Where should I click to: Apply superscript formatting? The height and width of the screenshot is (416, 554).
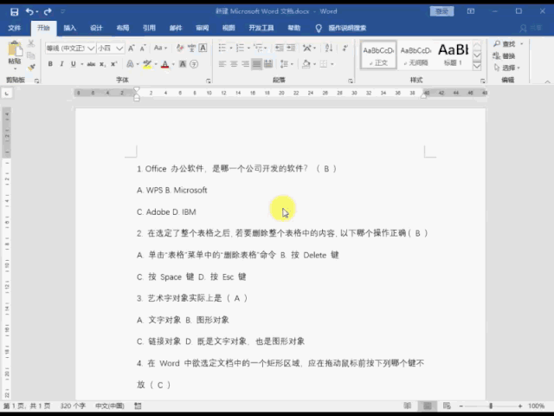pyautogui.click(x=113, y=64)
